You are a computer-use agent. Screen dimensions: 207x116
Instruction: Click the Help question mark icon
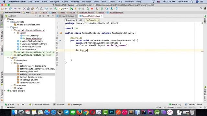coord(117,9)
